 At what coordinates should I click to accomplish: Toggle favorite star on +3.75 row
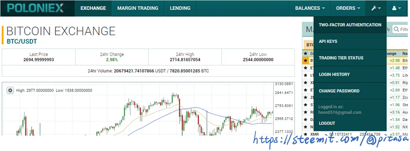click(305, 75)
